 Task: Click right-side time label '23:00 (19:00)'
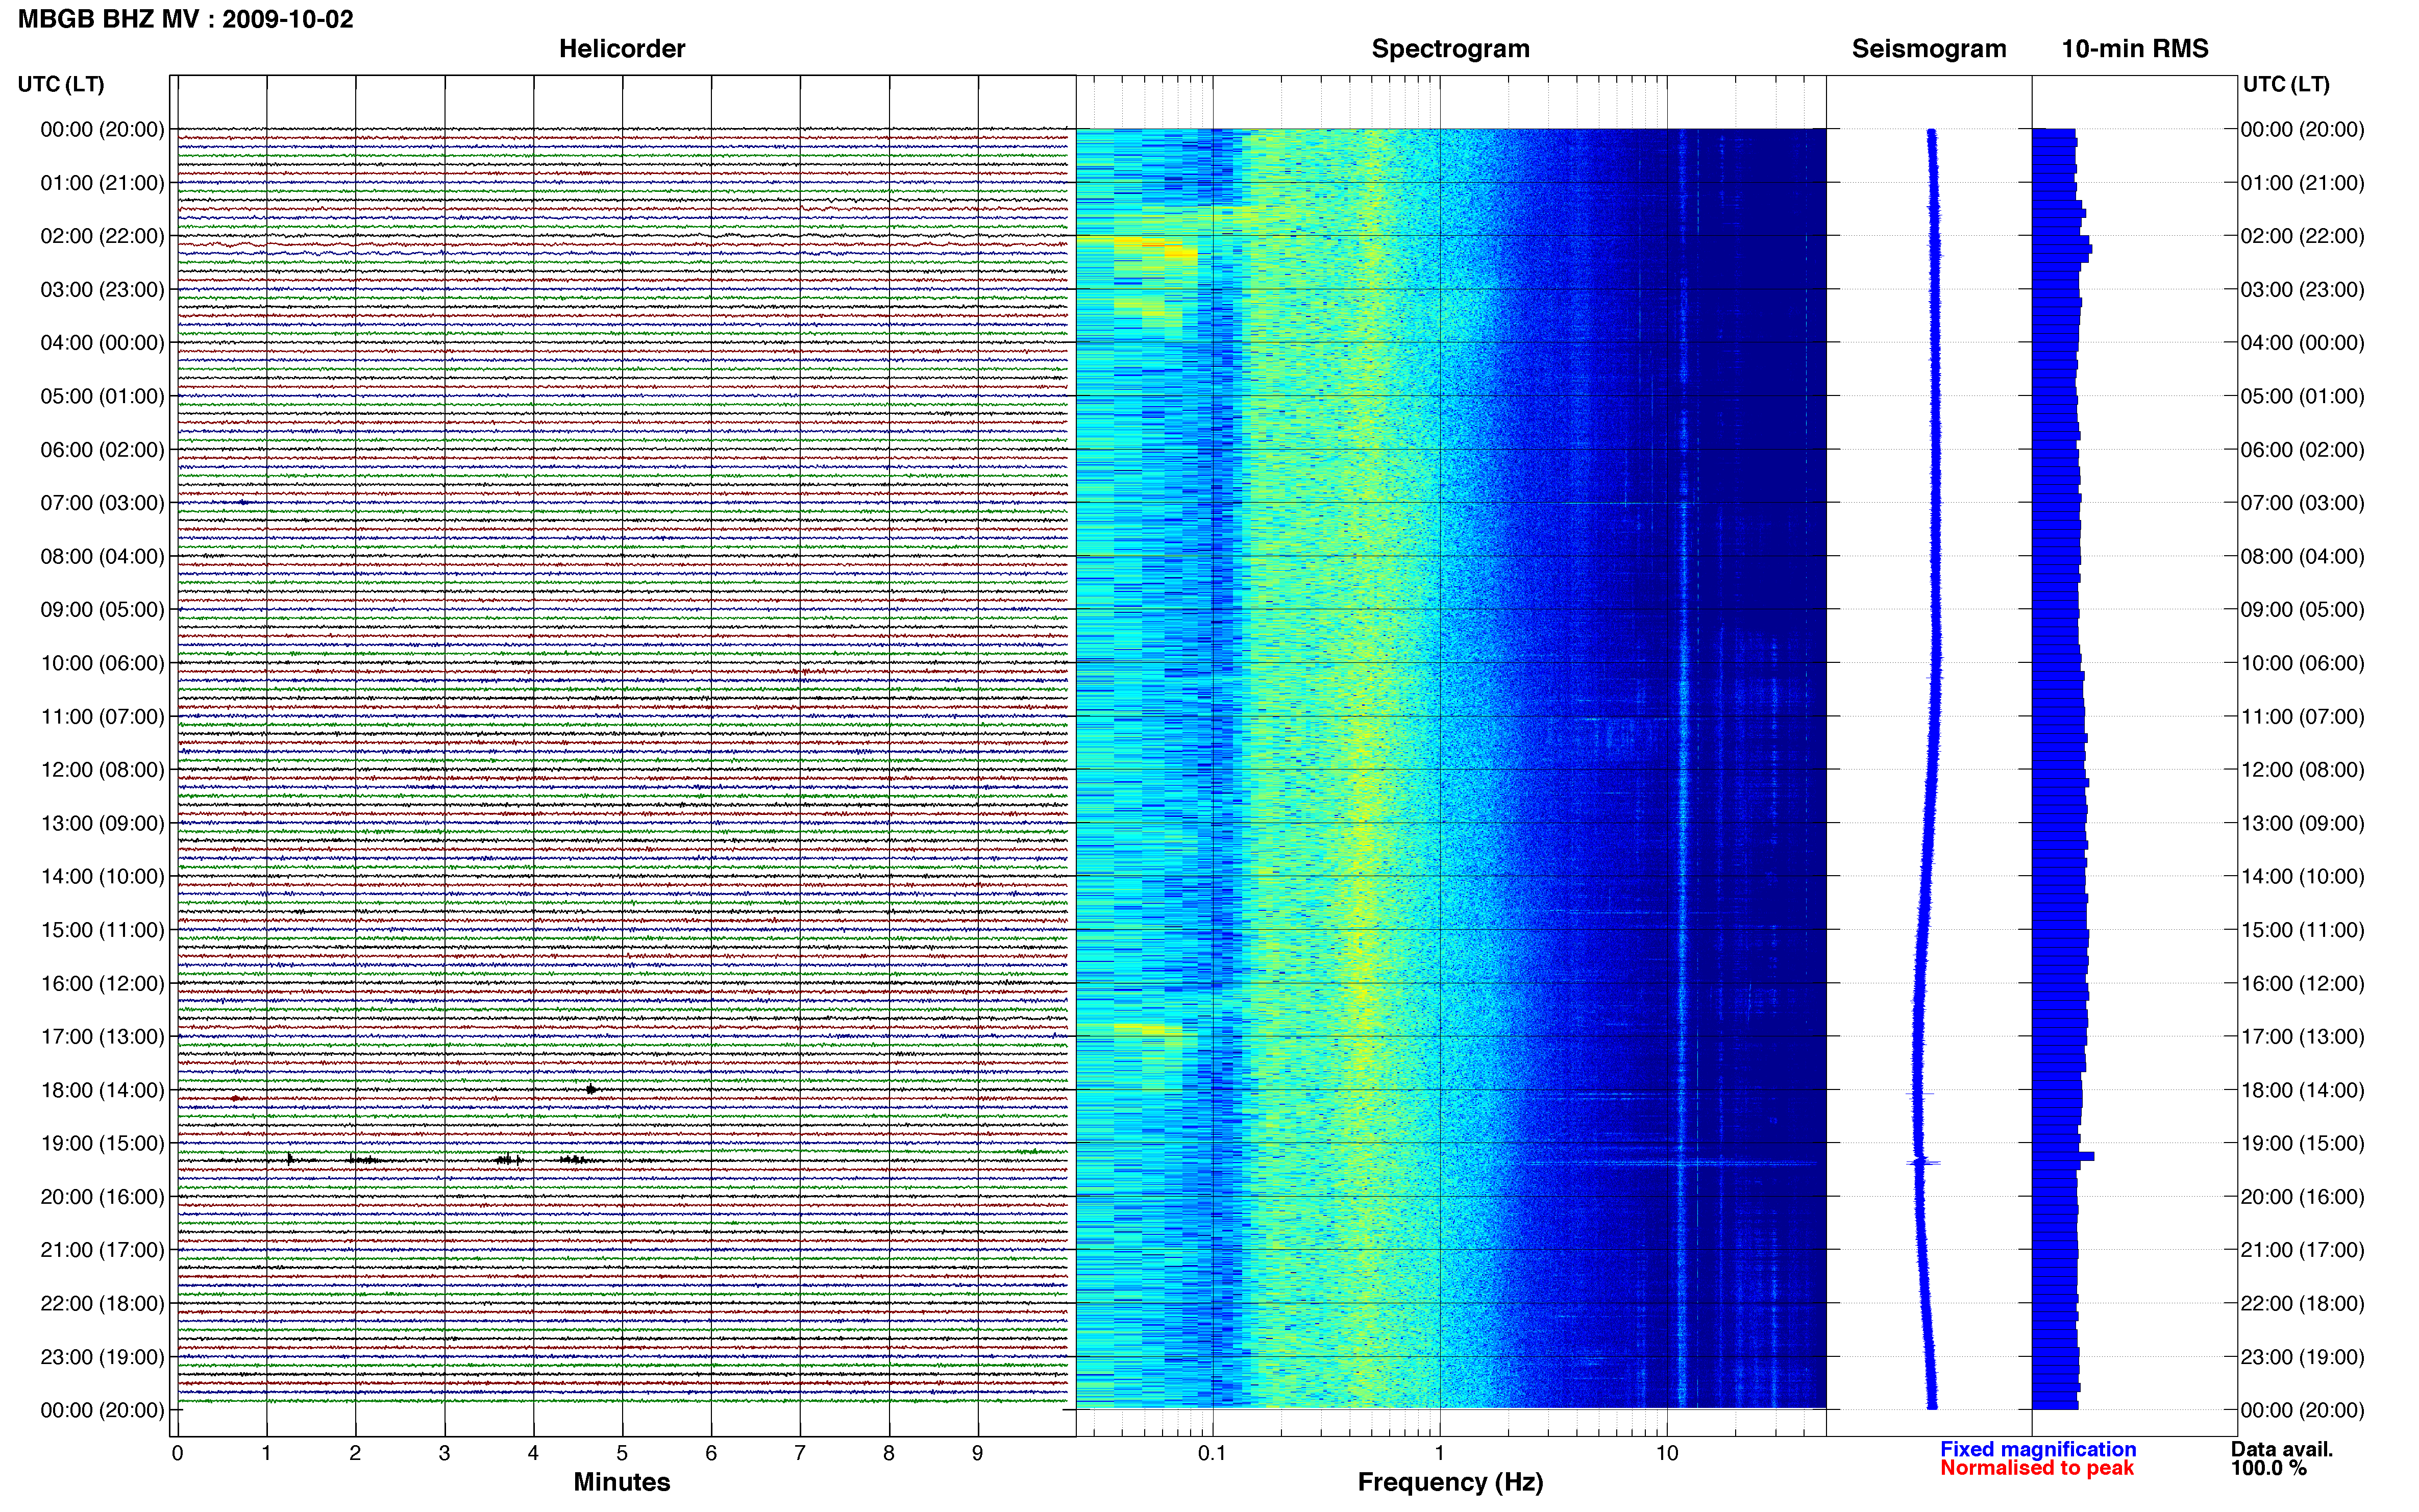click(x=2302, y=1357)
